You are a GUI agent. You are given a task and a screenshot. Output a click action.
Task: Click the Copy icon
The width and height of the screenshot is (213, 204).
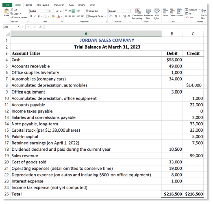[x=12, y=13]
